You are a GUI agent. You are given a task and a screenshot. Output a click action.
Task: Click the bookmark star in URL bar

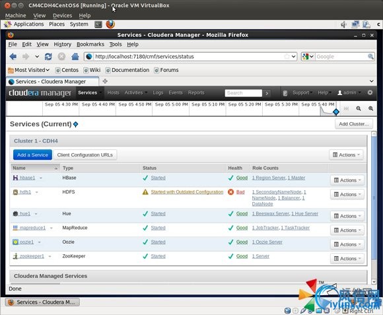(x=287, y=57)
